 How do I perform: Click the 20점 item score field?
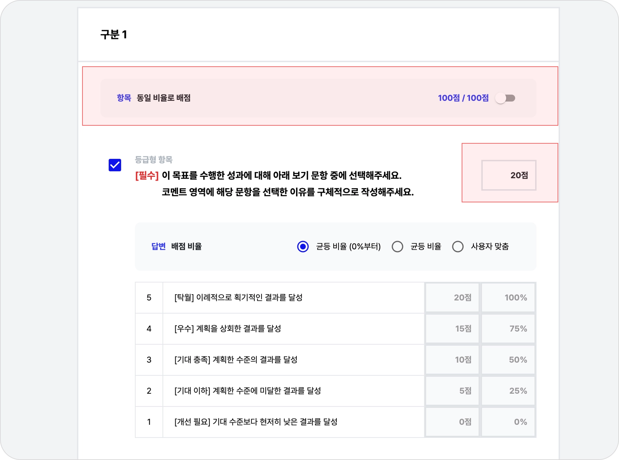(509, 175)
